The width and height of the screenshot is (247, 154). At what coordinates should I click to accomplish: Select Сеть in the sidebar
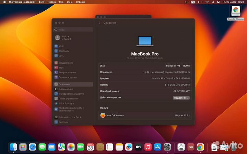pos(59,56)
